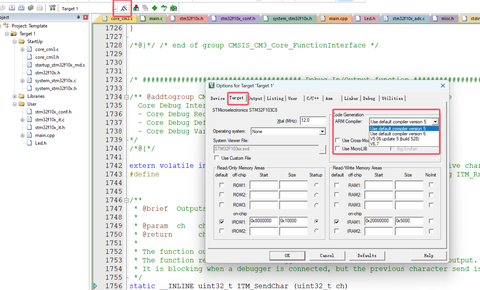Click Cancel in the Options dialog
This screenshot has height=290, width=480.
327,256
